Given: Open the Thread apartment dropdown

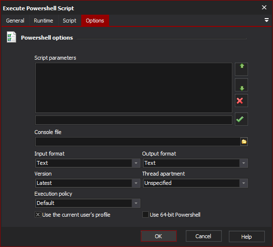Looking at the screenshot, I should (244, 183).
